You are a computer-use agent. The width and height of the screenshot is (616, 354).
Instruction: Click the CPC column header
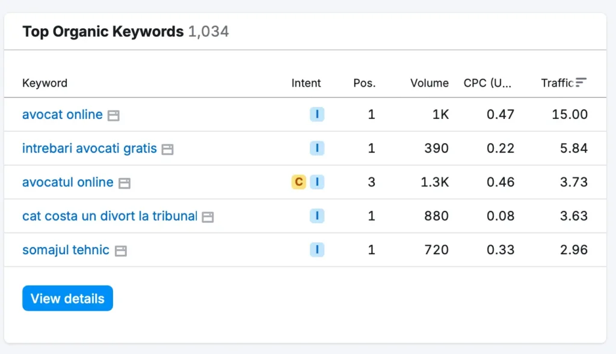pos(487,83)
